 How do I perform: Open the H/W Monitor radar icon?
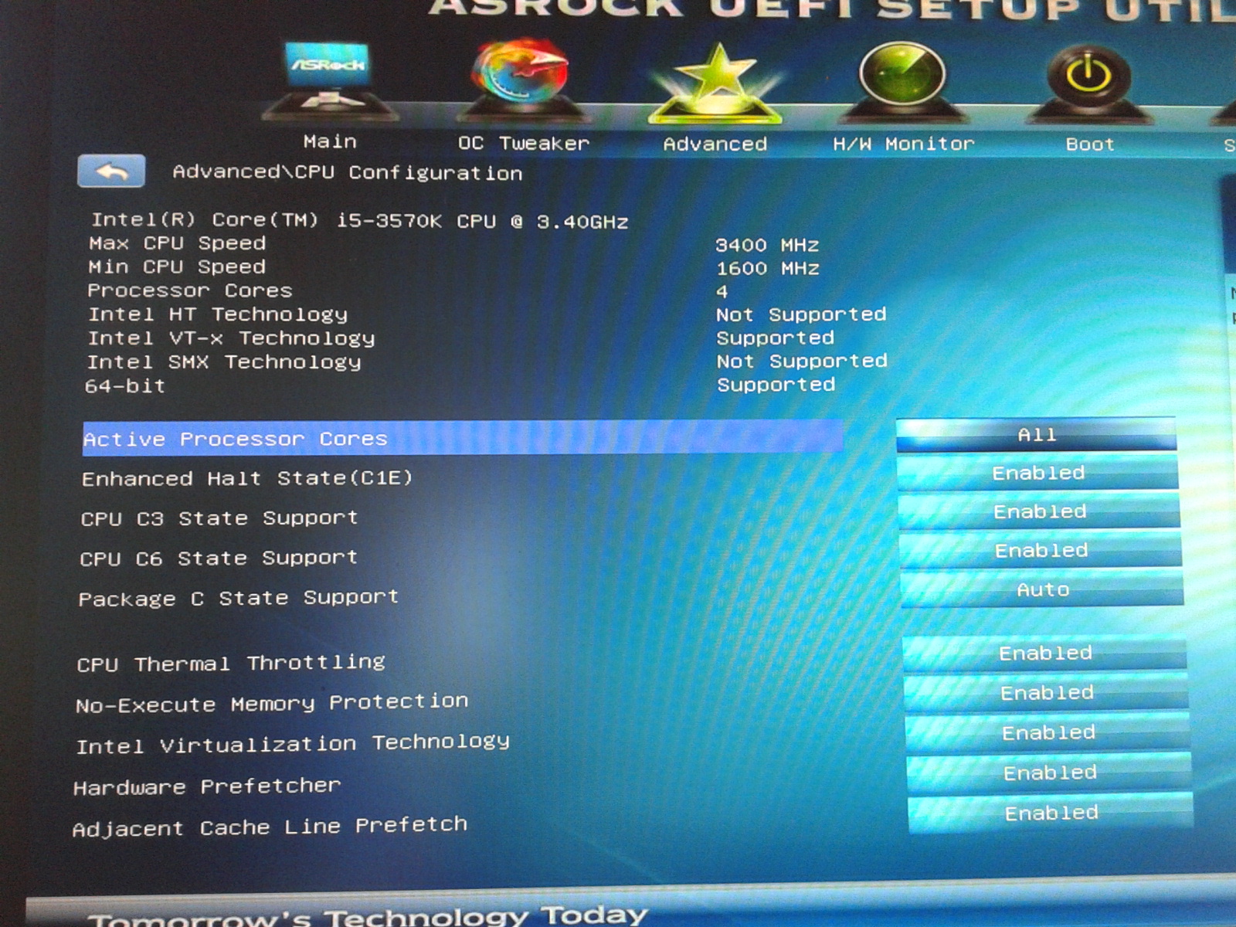[902, 82]
